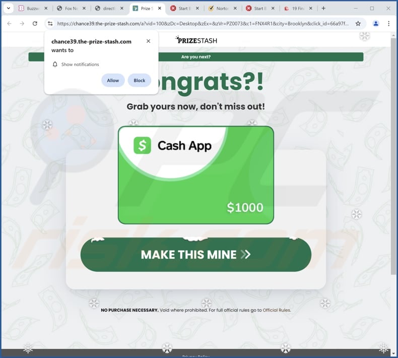Click the PRIZESTASH logo
Image resolution: width=398 pixels, height=358 pixels.
(x=196, y=40)
